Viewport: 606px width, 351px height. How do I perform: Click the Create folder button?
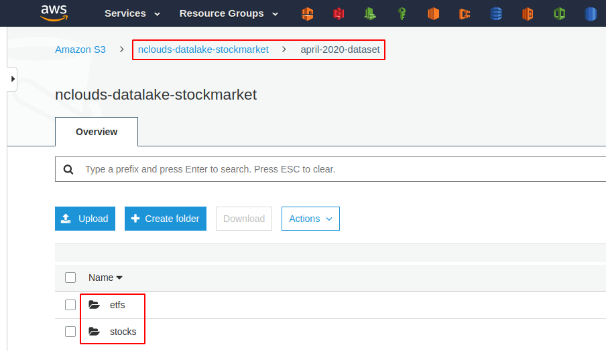click(165, 219)
